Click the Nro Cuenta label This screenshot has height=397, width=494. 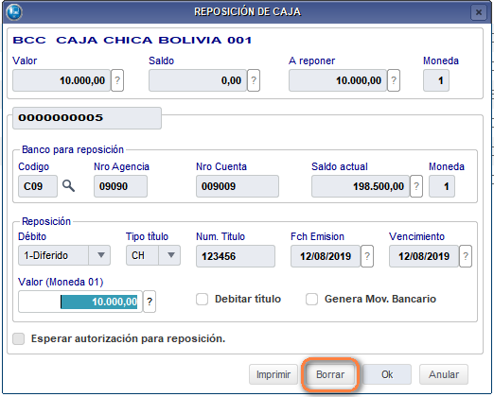point(221,166)
